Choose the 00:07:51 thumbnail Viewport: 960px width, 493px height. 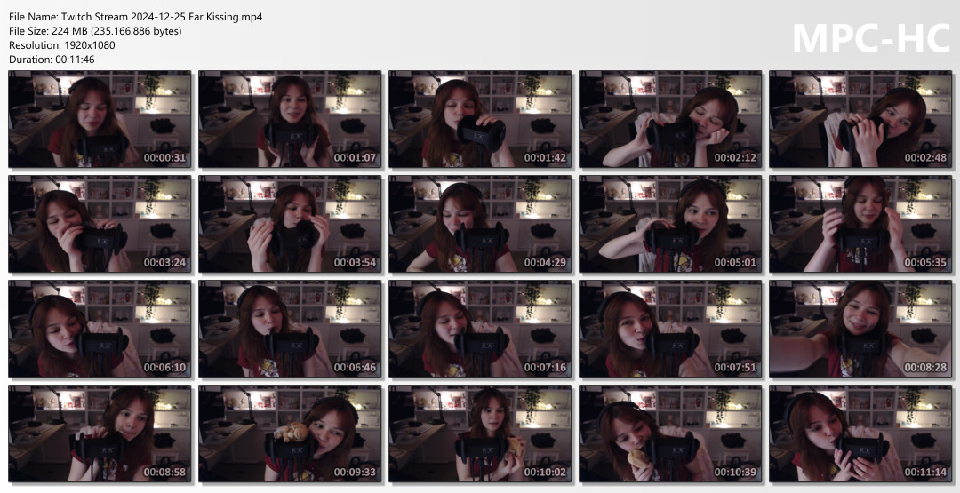tap(670, 329)
